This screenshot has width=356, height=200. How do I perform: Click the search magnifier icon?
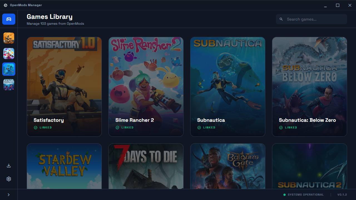pyautogui.click(x=281, y=19)
